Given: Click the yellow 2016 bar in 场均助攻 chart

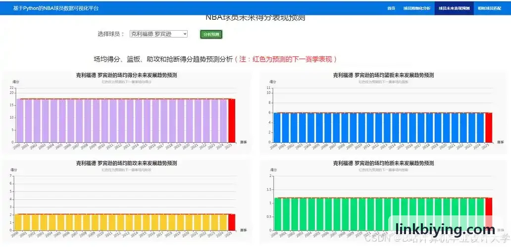Looking at the screenshot, I should [x=155, y=222].
